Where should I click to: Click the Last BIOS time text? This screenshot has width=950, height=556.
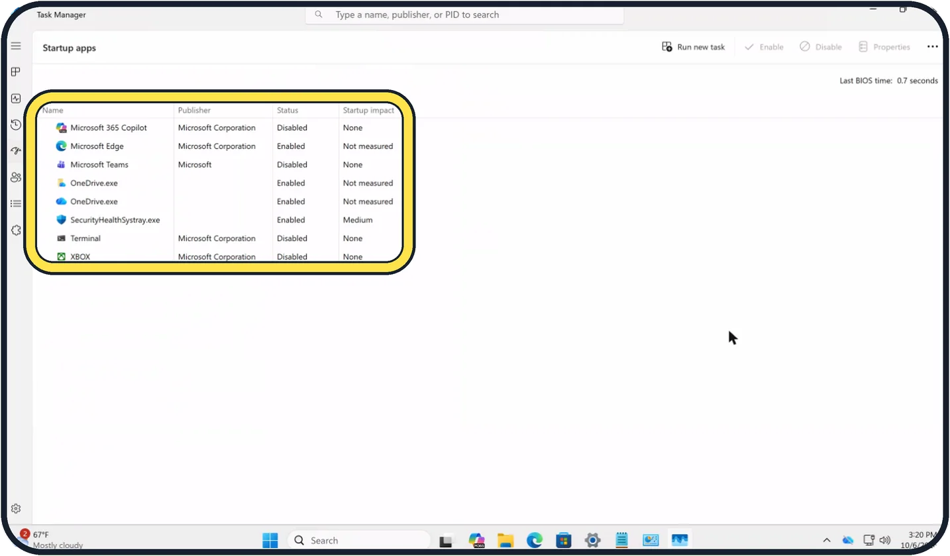pos(888,81)
